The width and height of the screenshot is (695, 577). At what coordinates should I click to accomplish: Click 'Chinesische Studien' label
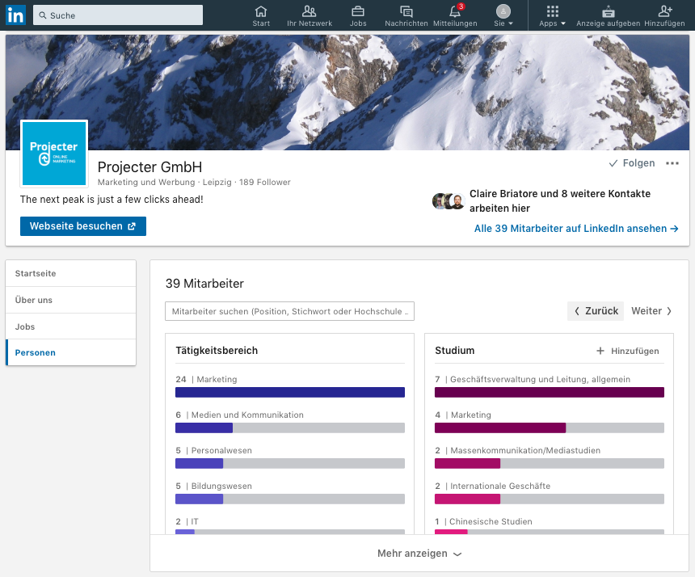[491, 521]
